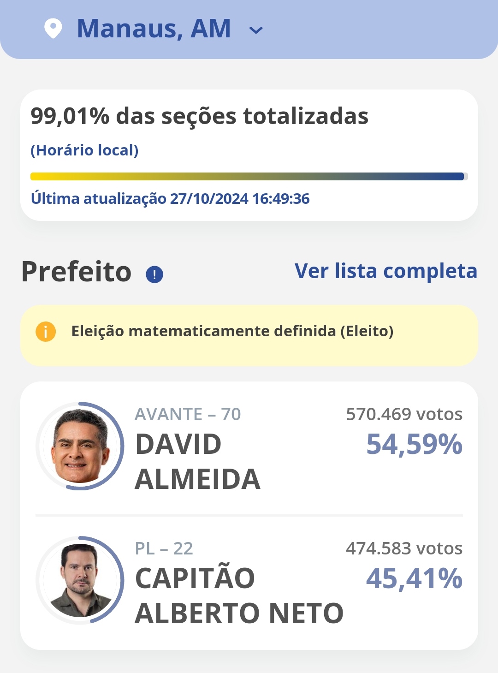Screen dimensions: 498x673
Task: Tap the Eleição matematicamente definida banner
Action: click(249, 335)
